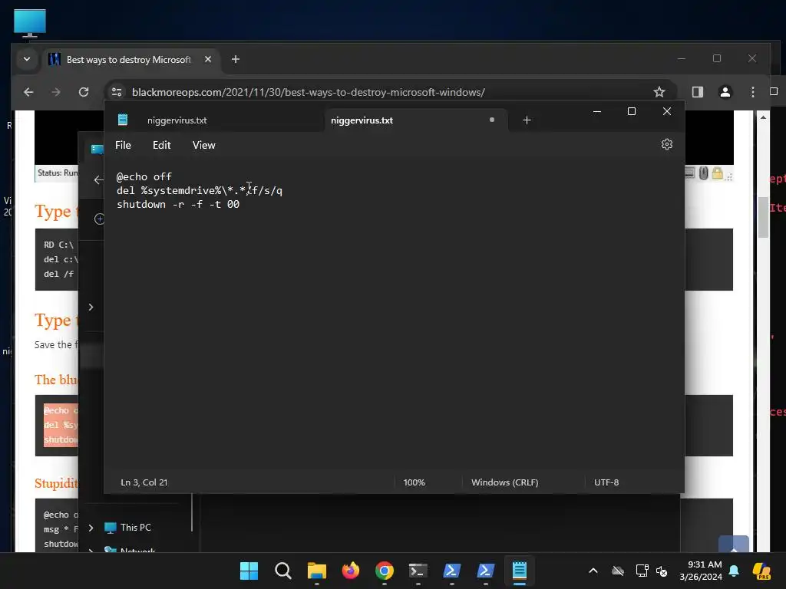Toggle Chrome side panel
Screen dimensions: 786x589
[x=697, y=92]
